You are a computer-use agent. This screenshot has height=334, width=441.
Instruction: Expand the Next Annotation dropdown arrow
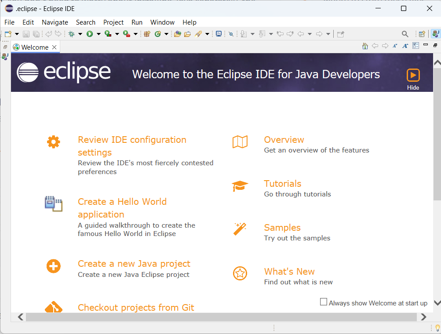point(252,34)
